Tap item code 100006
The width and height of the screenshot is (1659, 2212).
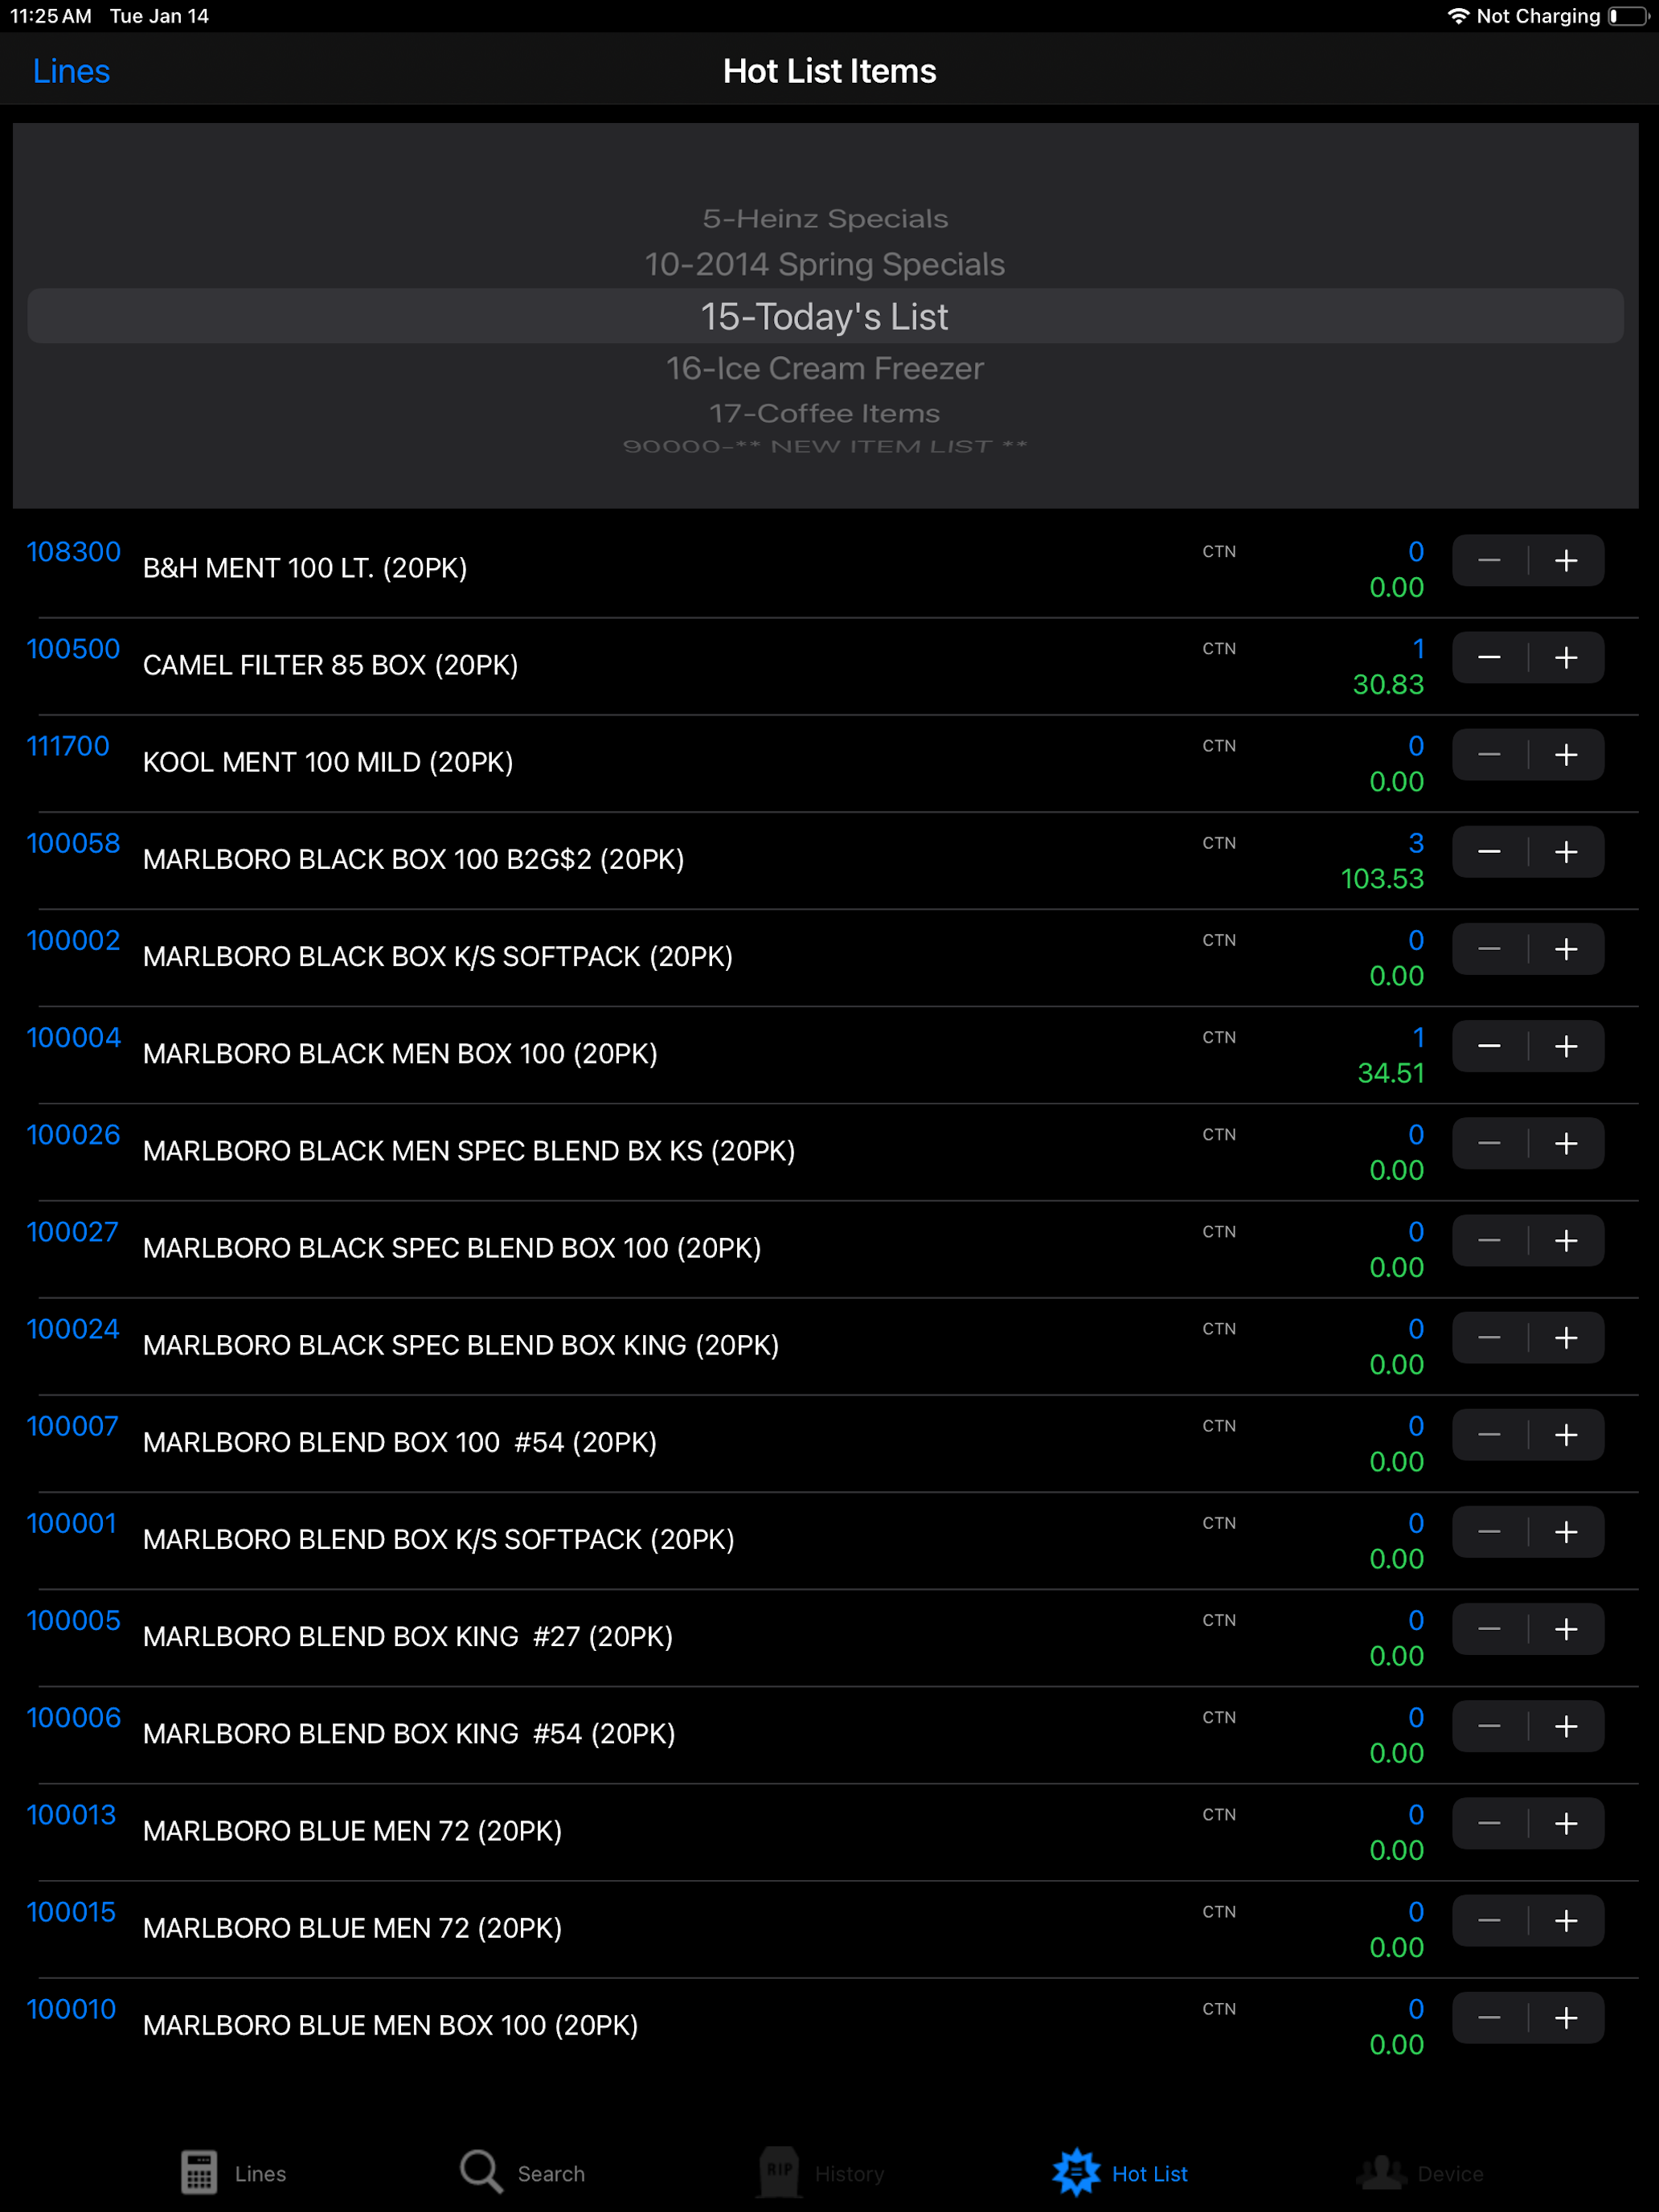(x=73, y=1716)
